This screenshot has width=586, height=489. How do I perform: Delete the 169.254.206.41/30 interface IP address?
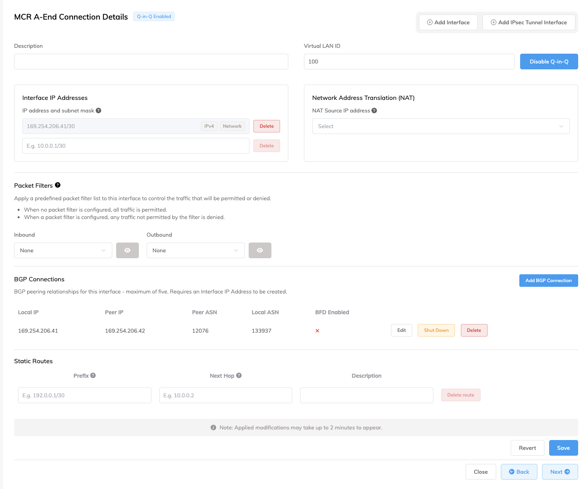click(x=266, y=126)
